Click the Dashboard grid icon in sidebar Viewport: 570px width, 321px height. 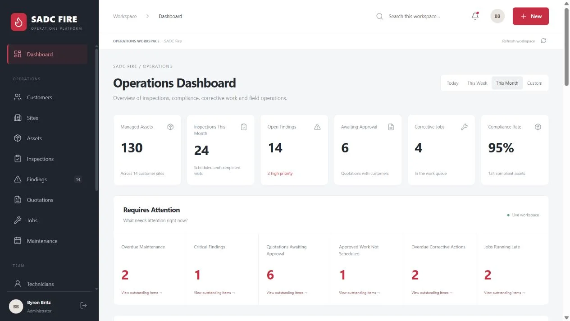[x=18, y=54]
